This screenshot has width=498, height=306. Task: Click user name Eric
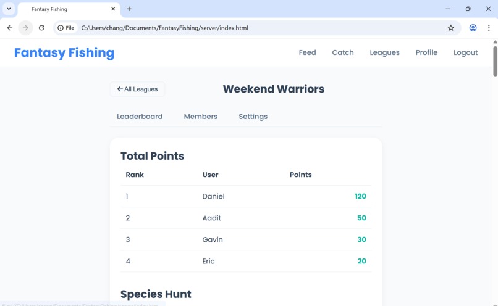208,261
